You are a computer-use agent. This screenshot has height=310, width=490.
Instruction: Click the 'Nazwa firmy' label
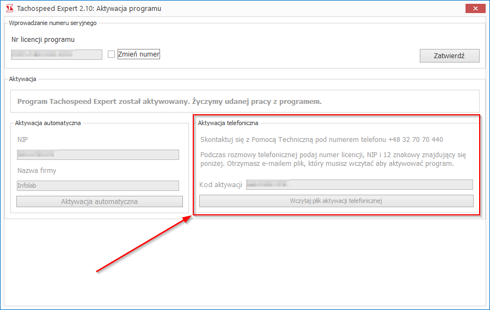pyautogui.click(x=37, y=170)
